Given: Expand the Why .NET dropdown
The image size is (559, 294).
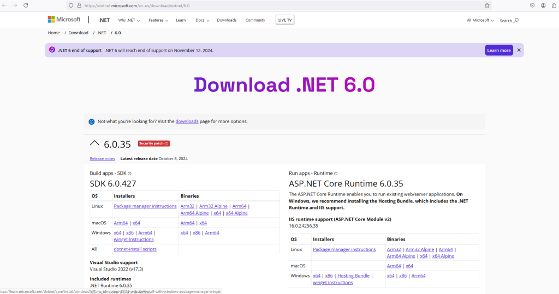Looking at the screenshot, I should click(x=129, y=20).
